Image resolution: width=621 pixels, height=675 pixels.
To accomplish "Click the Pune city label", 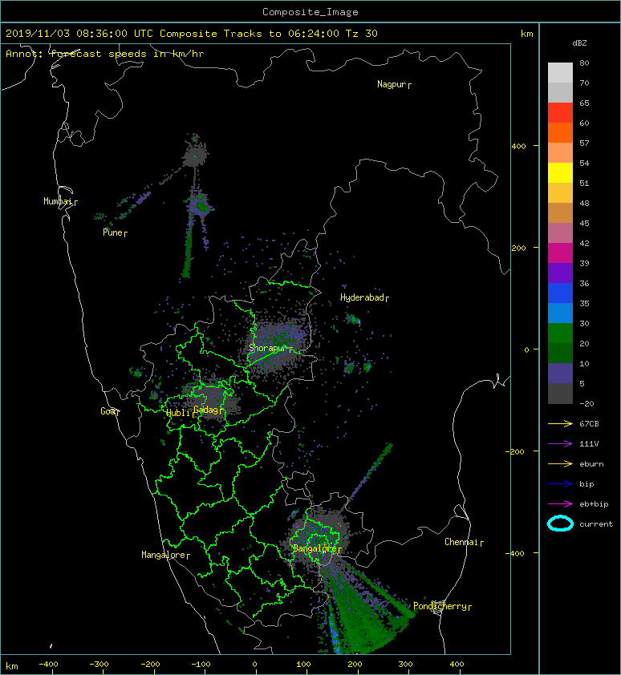I will point(113,232).
